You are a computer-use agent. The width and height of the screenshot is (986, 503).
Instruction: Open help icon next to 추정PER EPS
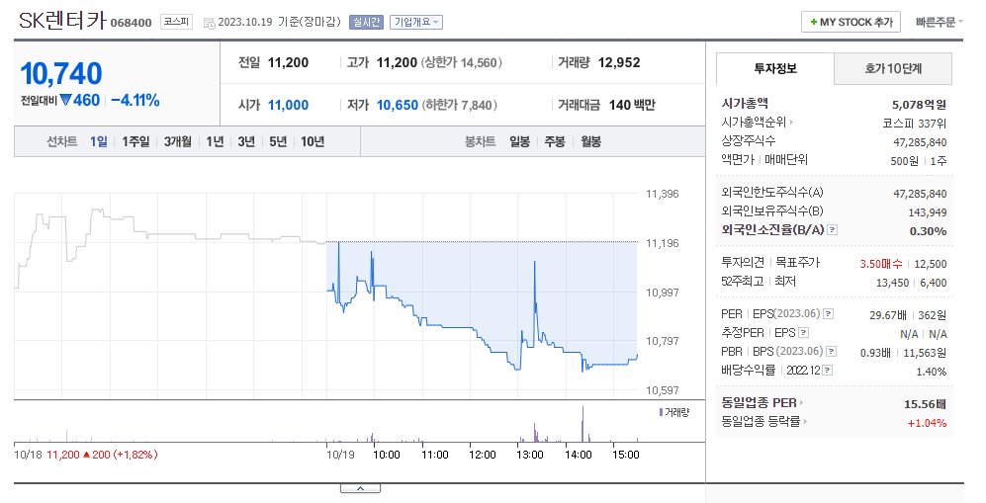[804, 332]
